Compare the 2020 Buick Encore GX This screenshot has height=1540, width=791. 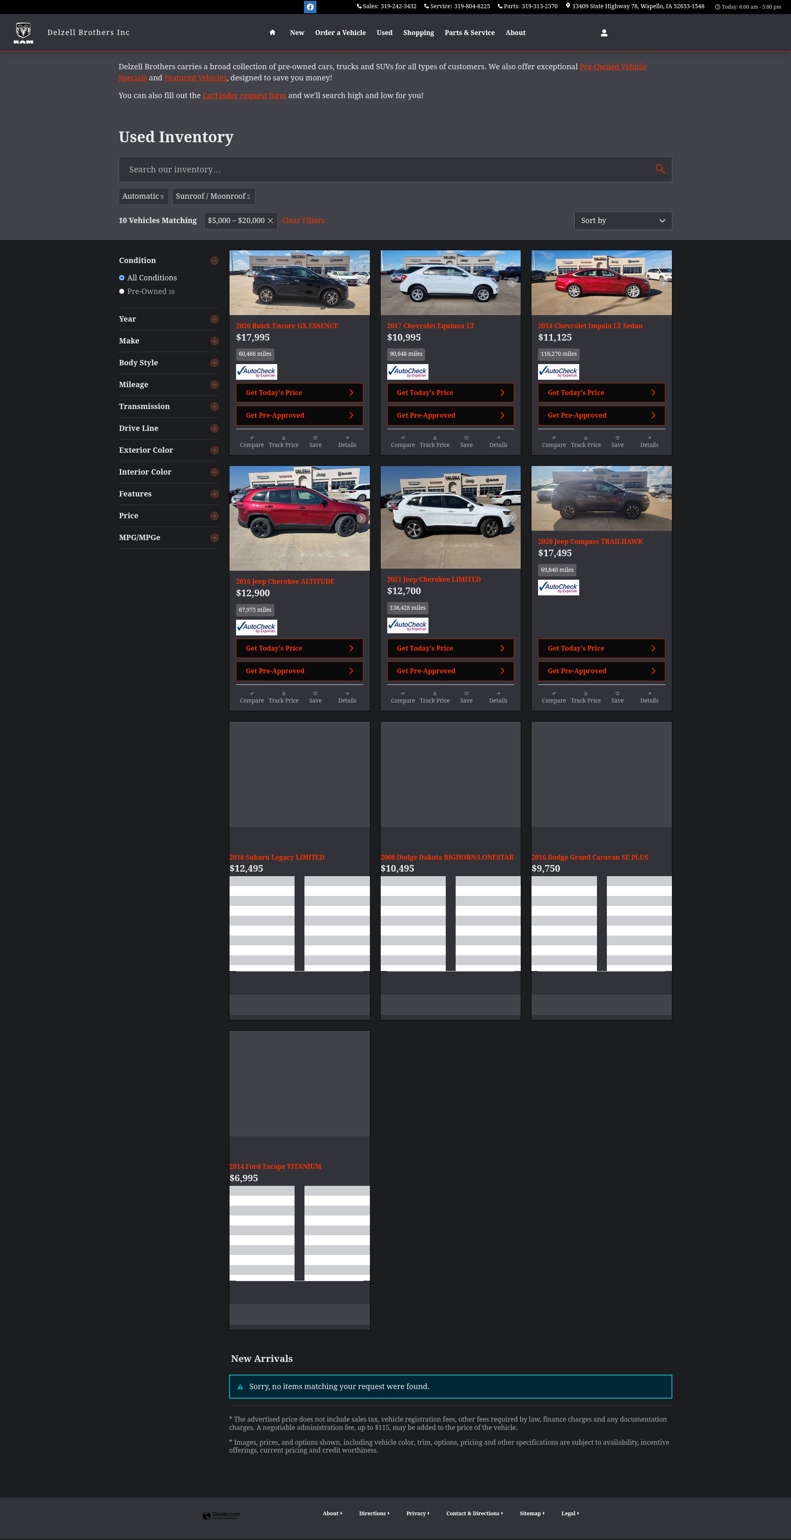pos(252,442)
